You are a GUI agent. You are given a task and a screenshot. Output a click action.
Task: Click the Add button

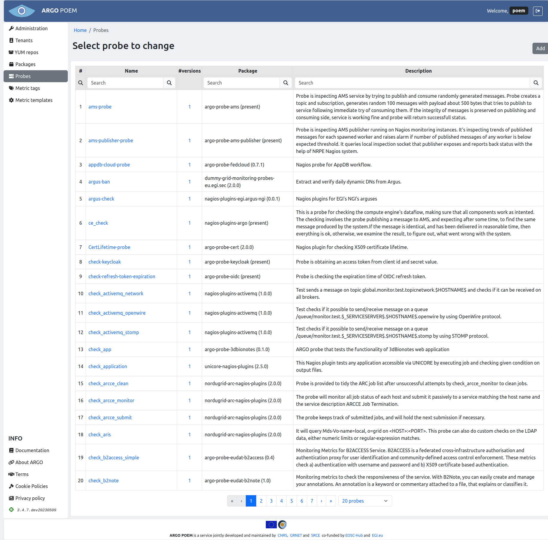coord(540,48)
